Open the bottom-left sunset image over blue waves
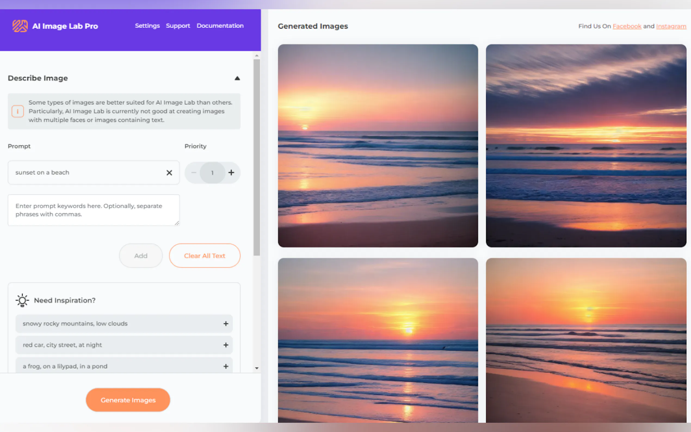Image resolution: width=691 pixels, height=432 pixels. (378, 340)
